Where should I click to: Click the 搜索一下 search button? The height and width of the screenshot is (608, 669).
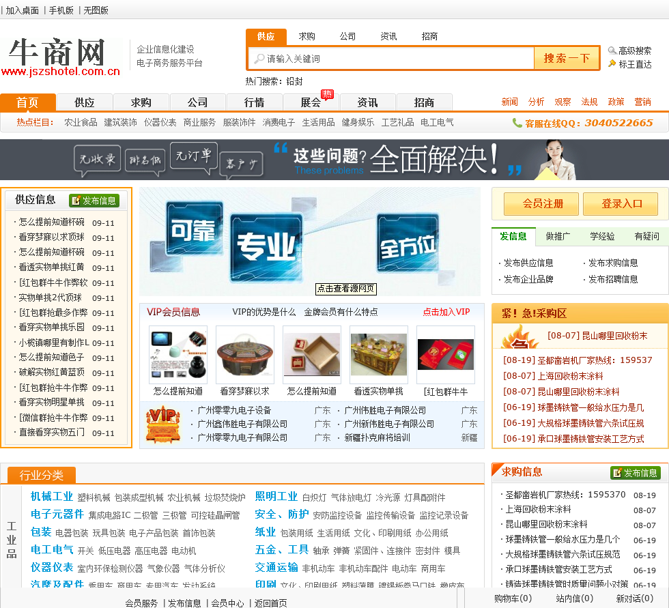[566, 59]
